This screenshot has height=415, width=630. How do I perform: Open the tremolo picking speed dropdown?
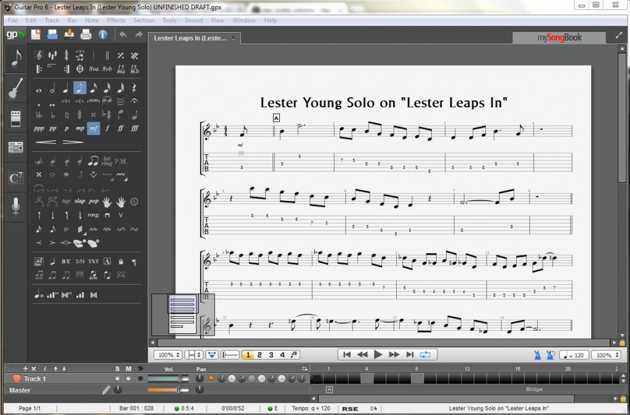81,229
